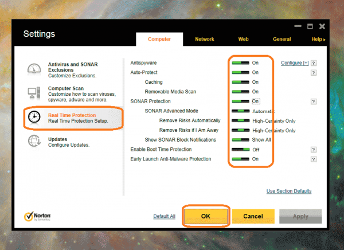Click Early Launch Anti-Malware Protection label
344x250 pixels.
(171, 159)
